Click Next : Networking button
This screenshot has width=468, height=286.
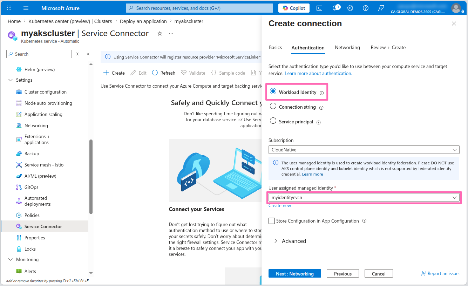click(295, 274)
